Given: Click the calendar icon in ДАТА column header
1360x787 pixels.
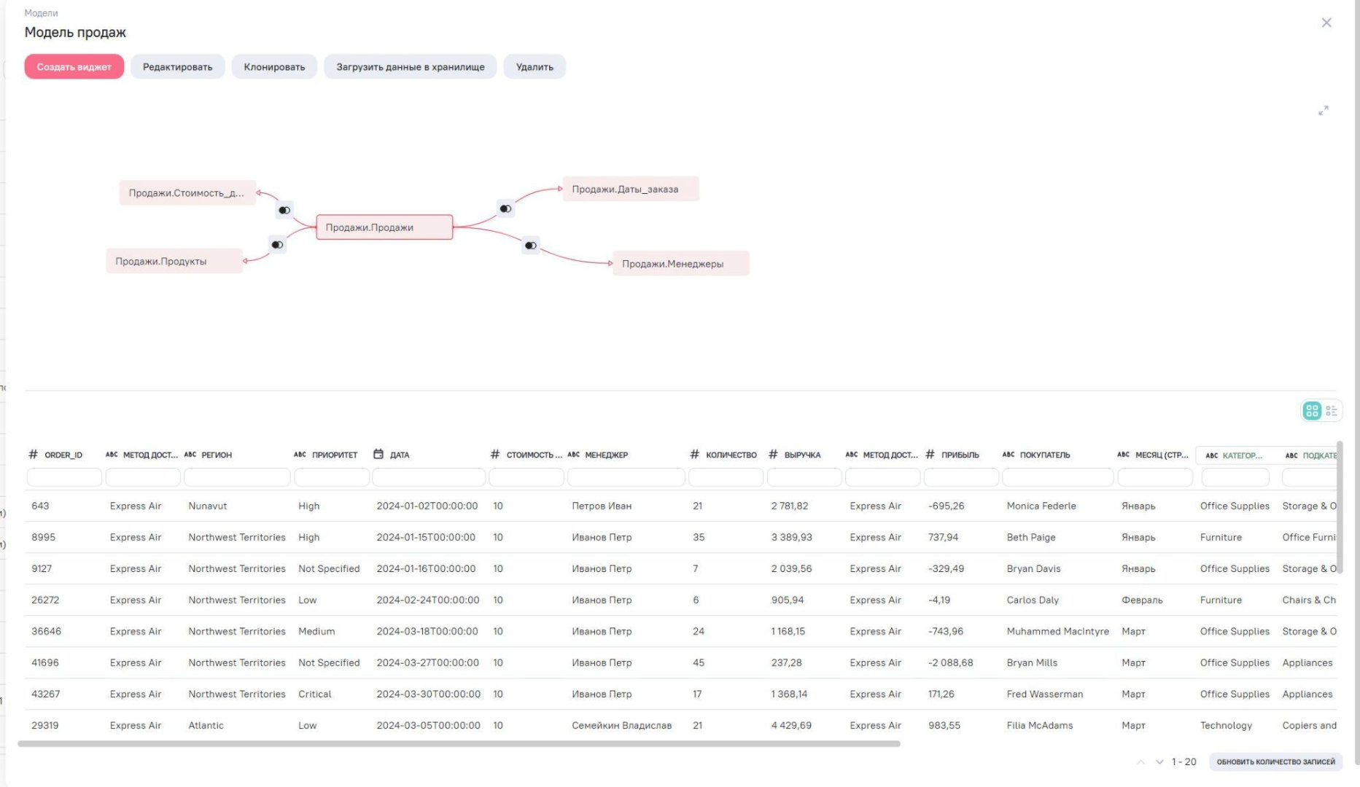Looking at the screenshot, I should pyautogui.click(x=378, y=454).
